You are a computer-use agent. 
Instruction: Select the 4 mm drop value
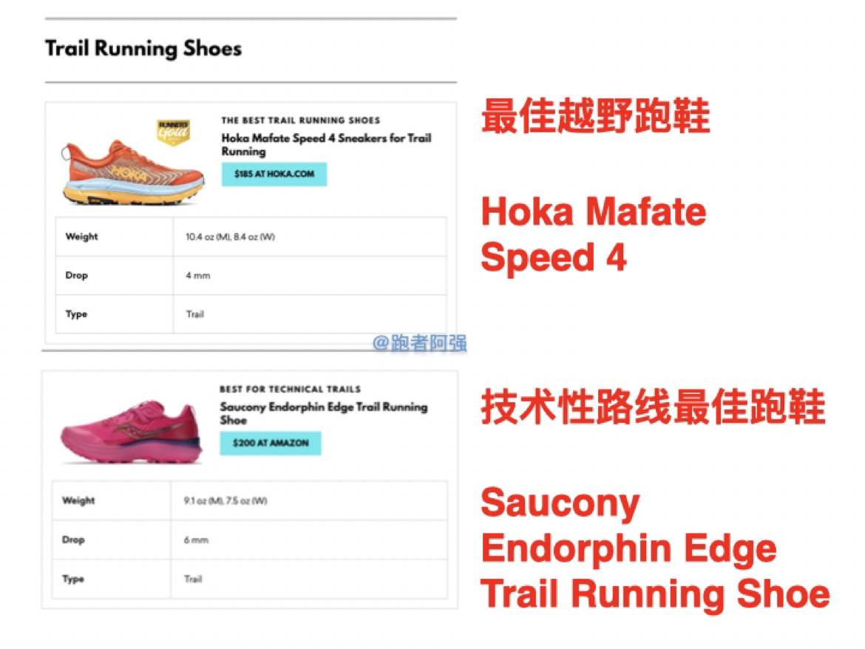coord(198,276)
